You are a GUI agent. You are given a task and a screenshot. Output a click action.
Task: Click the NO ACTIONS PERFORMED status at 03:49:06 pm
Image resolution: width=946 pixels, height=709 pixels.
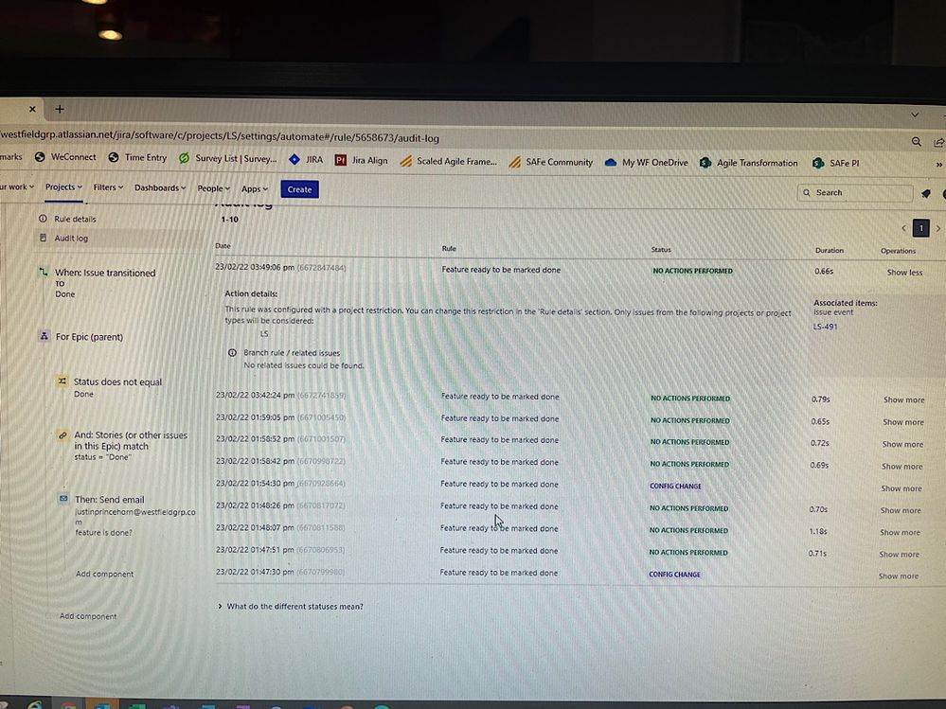(x=692, y=271)
